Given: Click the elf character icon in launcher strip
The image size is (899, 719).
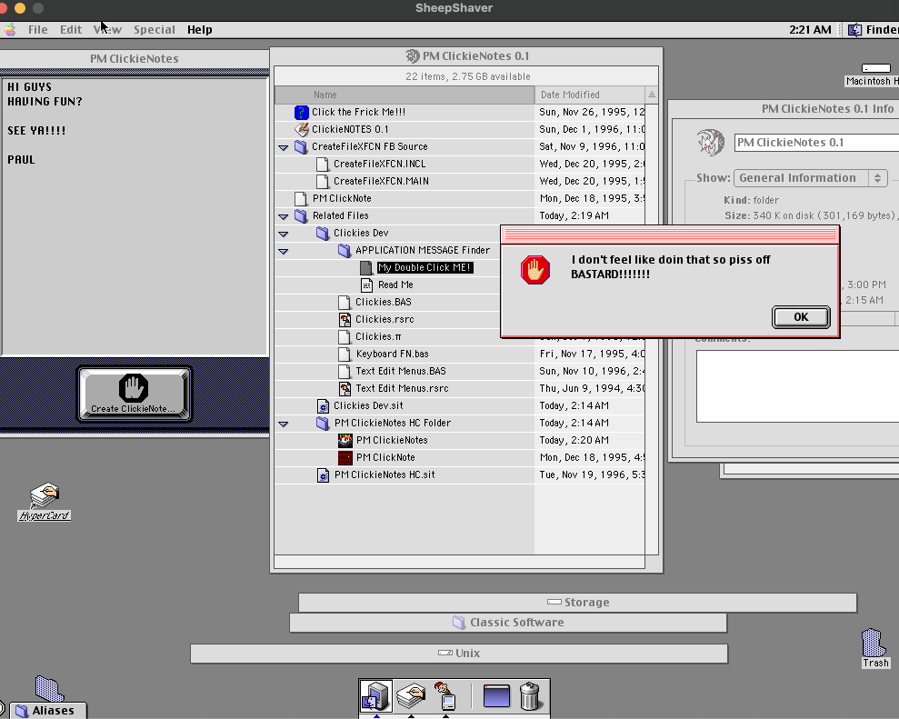Looking at the screenshot, I should tap(445, 696).
